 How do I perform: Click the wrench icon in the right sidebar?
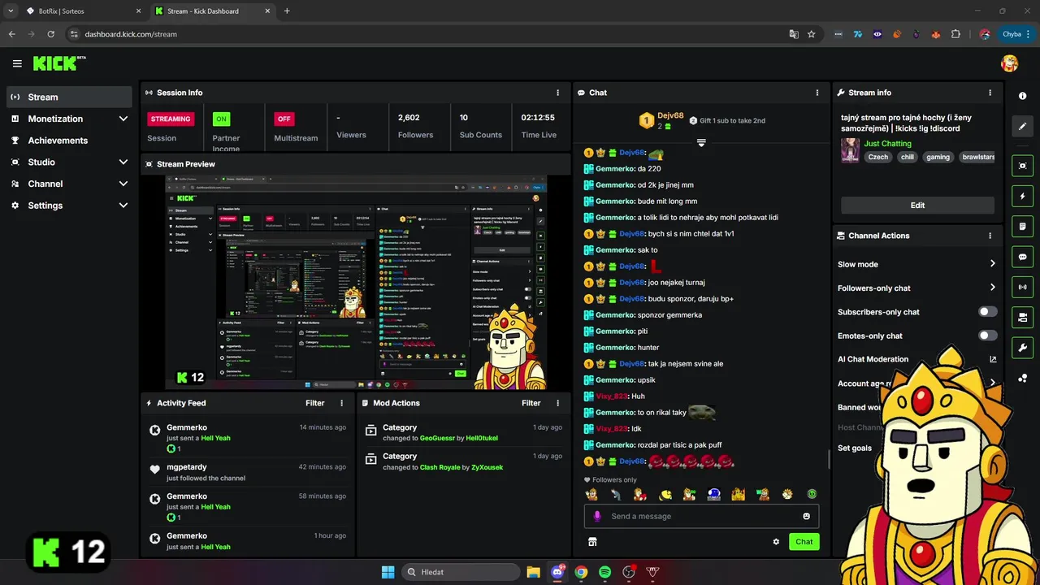[x=1022, y=348]
